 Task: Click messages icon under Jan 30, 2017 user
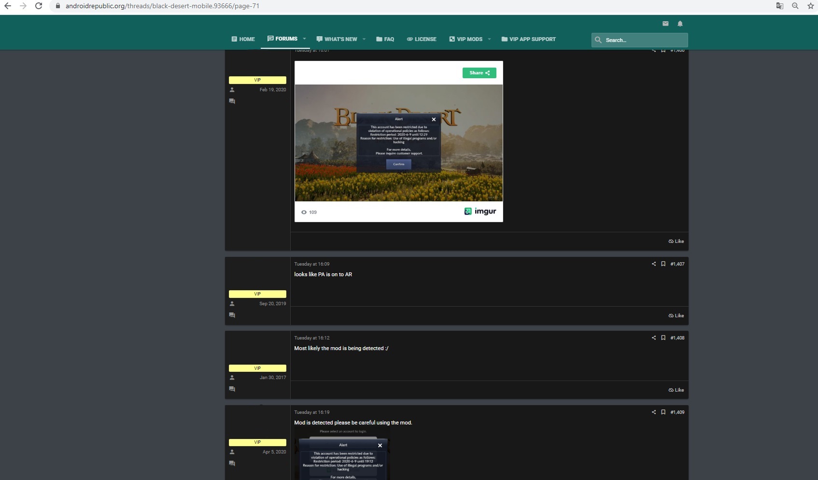(232, 389)
